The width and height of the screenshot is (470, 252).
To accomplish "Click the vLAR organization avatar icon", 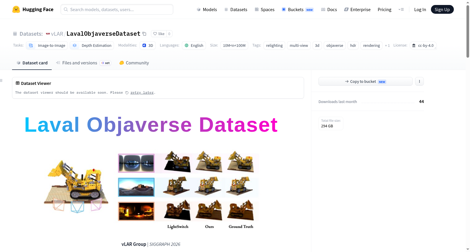I will (48, 34).
